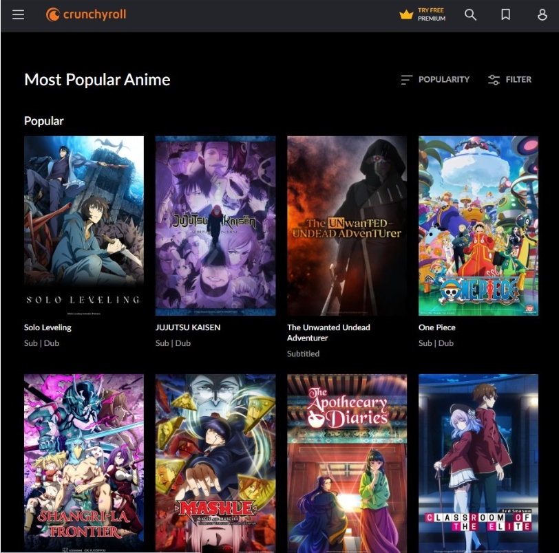Screen dimensions: 559x553
Task: Select the Solo Leveling poster
Action: coord(84,226)
